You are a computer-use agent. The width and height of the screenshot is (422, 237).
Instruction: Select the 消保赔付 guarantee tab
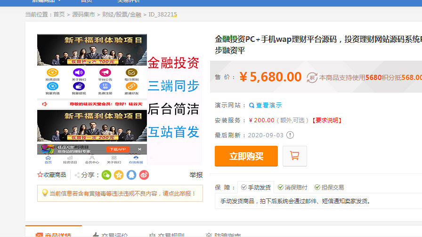pos(292,187)
